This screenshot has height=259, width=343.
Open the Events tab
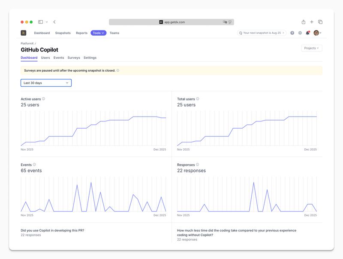(59, 57)
